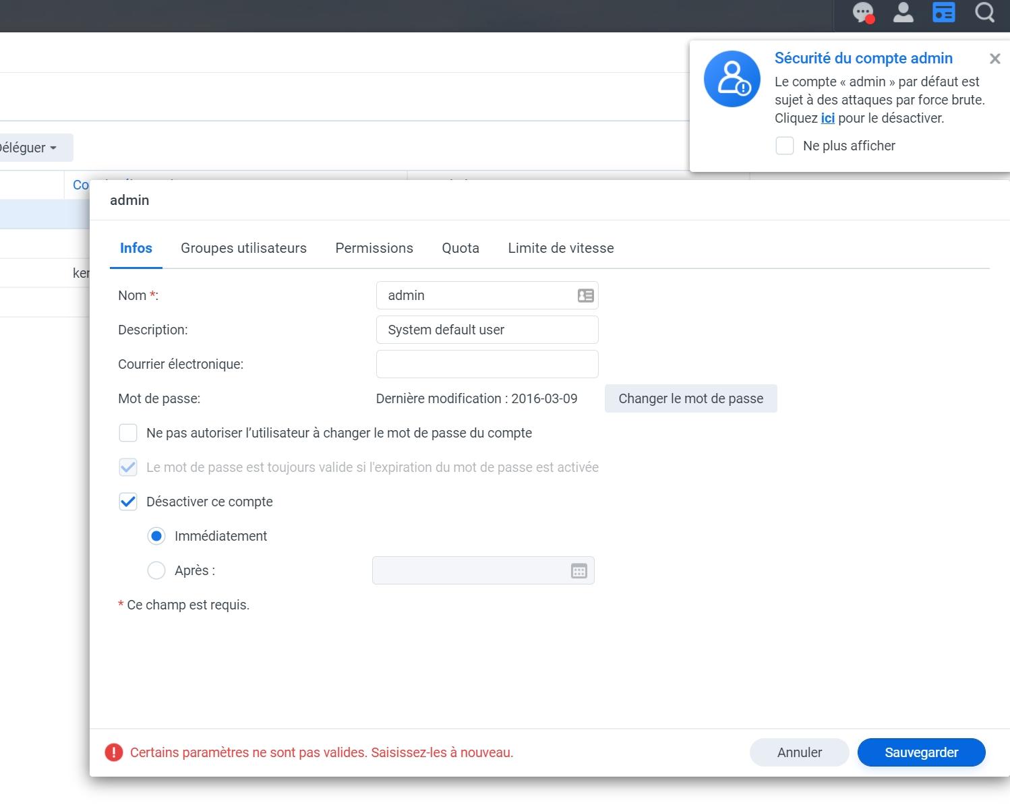This screenshot has height=809, width=1010.
Task: Open the widgets panel icon
Action: pyautogui.click(x=943, y=13)
